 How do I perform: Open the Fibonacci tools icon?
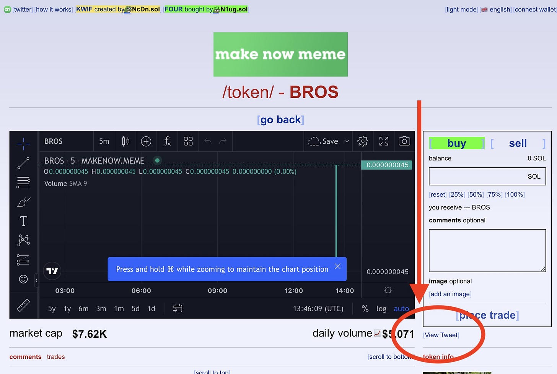pos(23,182)
